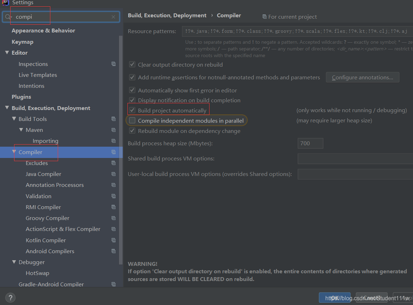Enable Compile independent modules in parallel

pyautogui.click(x=132, y=121)
